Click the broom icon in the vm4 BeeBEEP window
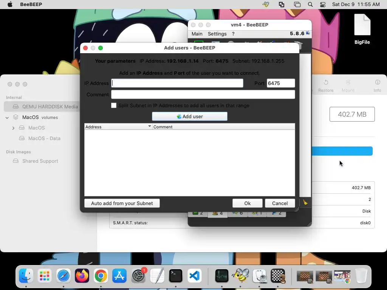Image resolution: width=387 pixels, height=290 pixels. click(x=305, y=202)
